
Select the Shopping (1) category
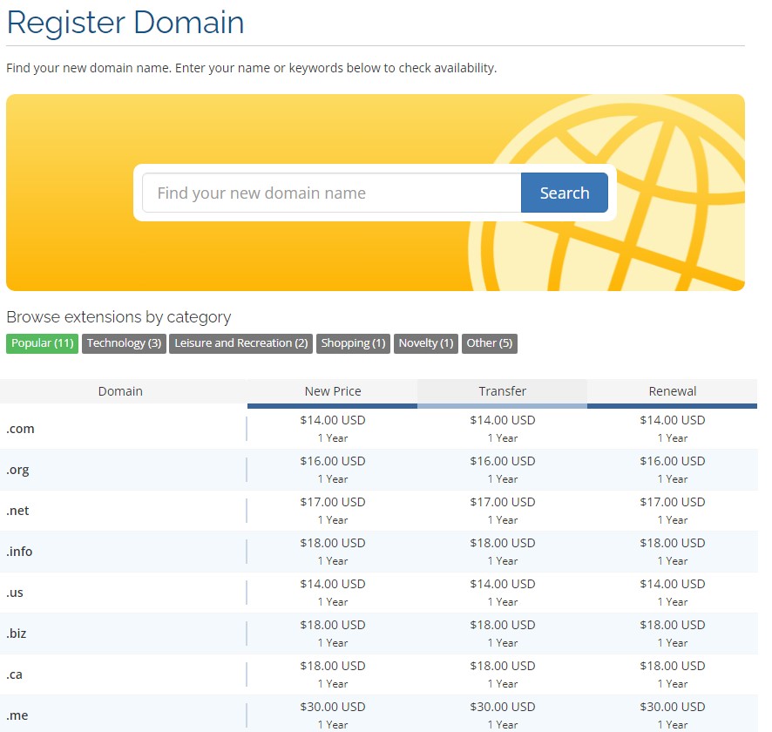coord(353,343)
